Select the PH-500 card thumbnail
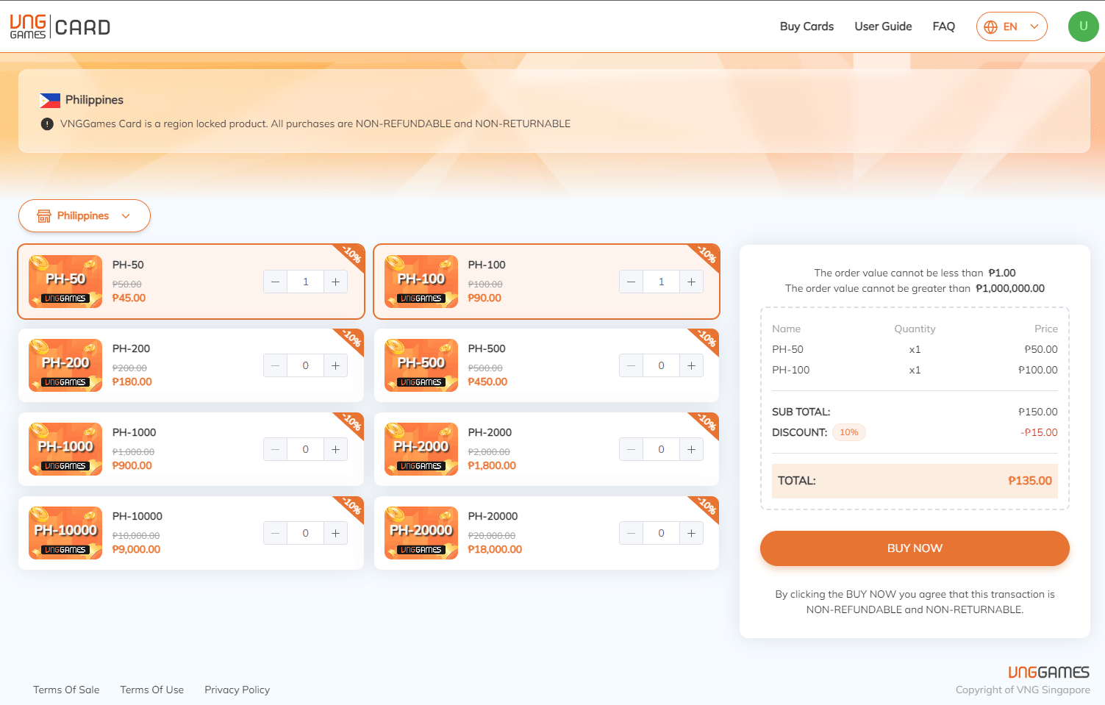1105x705 pixels. click(421, 365)
